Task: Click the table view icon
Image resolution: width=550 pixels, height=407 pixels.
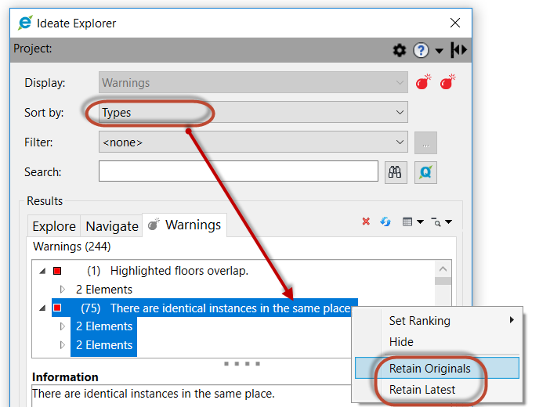Action: click(x=407, y=222)
